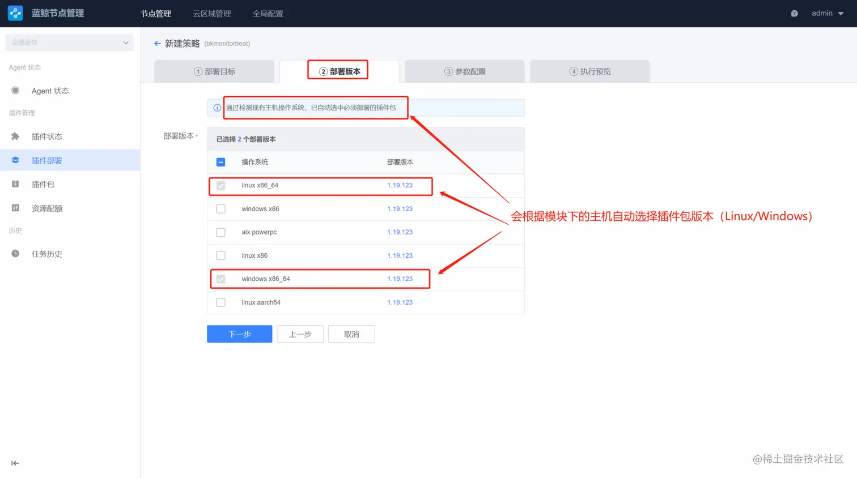Collapse the sidebar with bottom arrow icon
Screen dimensions: 857x478
point(15,463)
